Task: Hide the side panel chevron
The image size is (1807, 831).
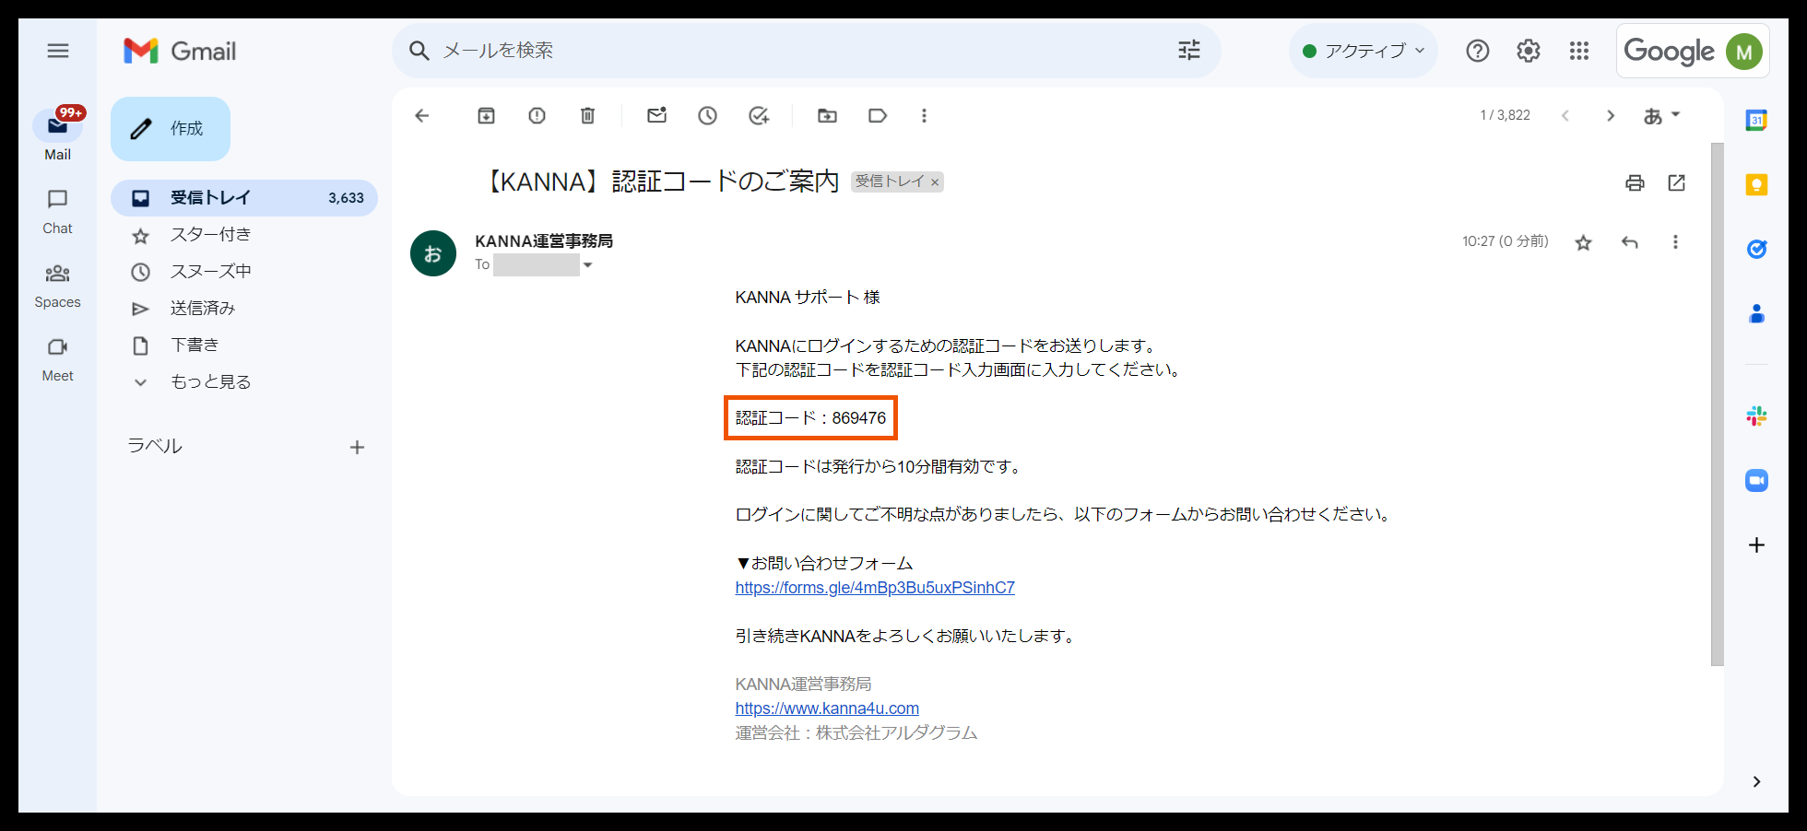Action: click(x=1756, y=781)
